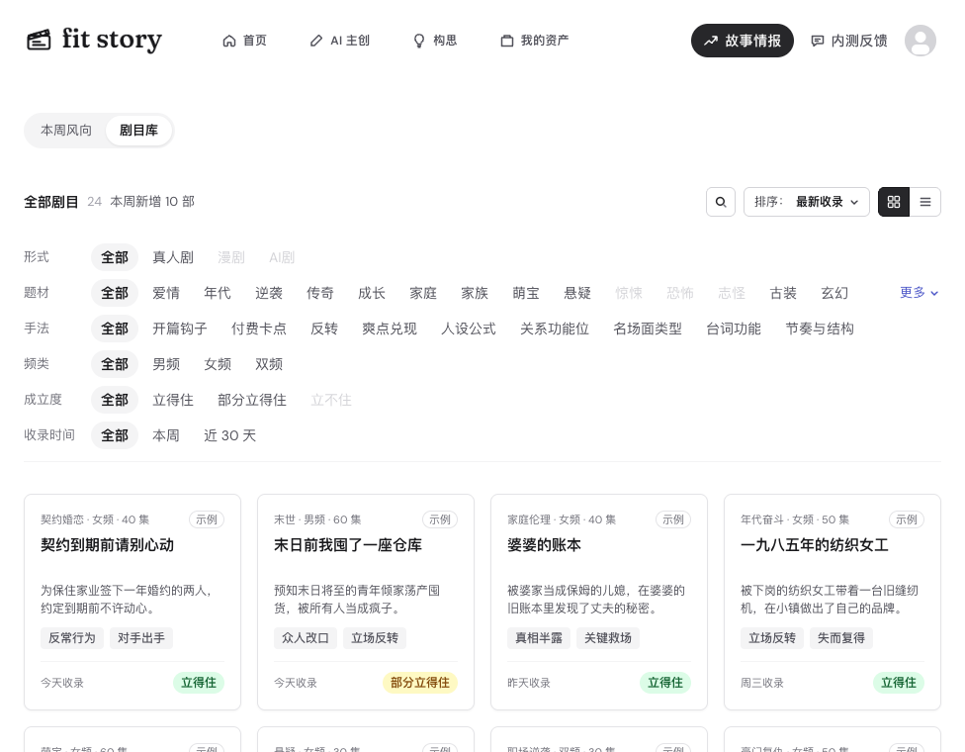Filter 成立度 by 立得住
Screen dimensions: 965x752
[173, 401]
